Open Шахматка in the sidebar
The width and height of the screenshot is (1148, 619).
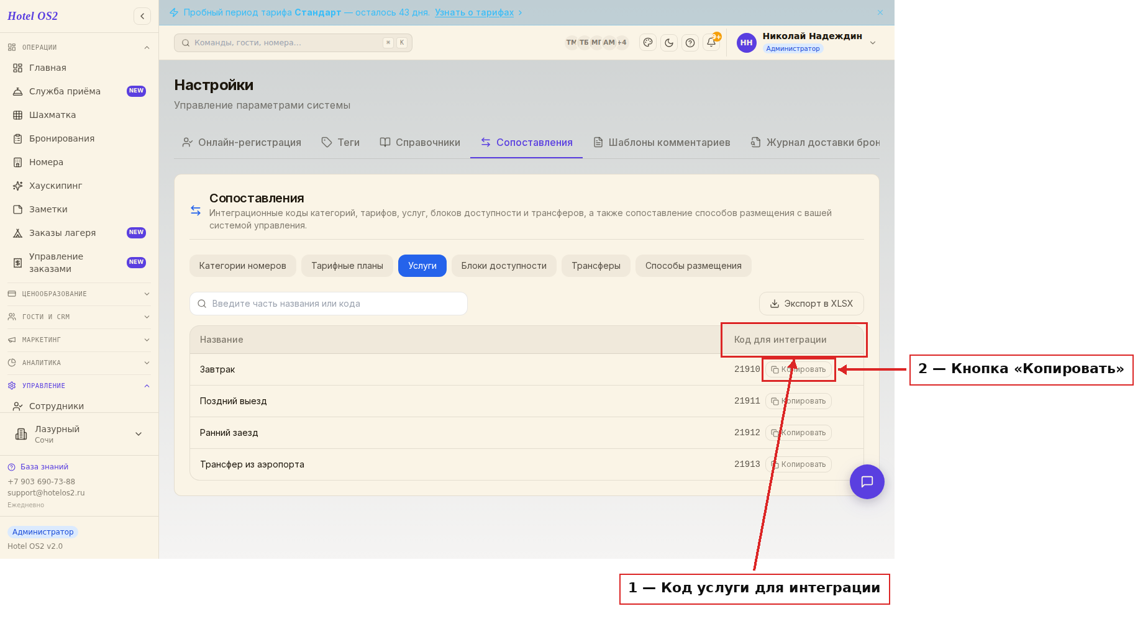click(79, 115)
